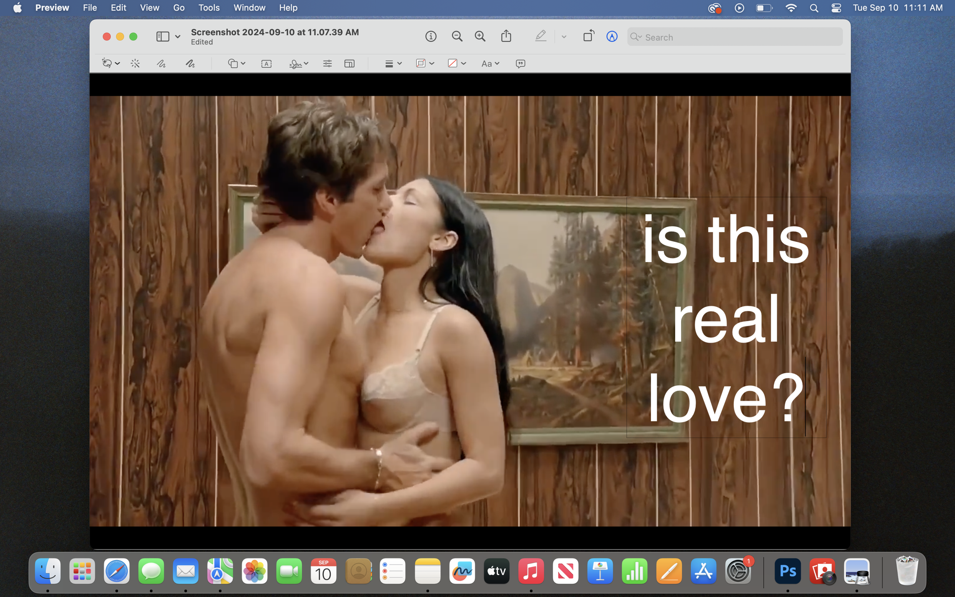Open the Preview icon in Dock
The image size is (955, 597).
coord(857,571)
